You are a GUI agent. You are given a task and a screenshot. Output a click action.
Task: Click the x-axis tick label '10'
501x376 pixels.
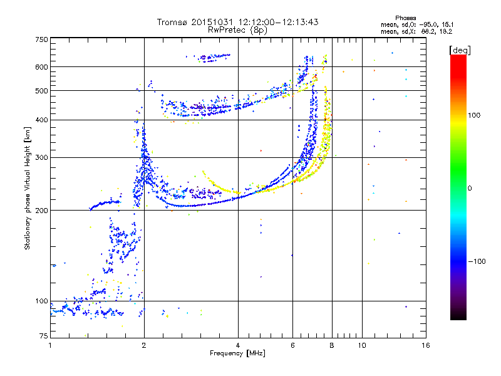[x=362, y=345]
